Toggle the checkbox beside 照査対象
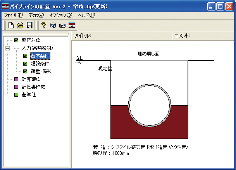Viewport: 236px width, 170px height. tap(16, 40)
